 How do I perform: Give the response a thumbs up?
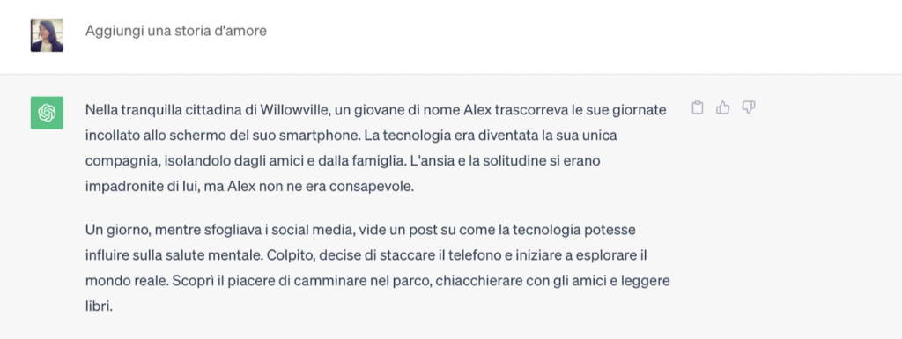722,107
